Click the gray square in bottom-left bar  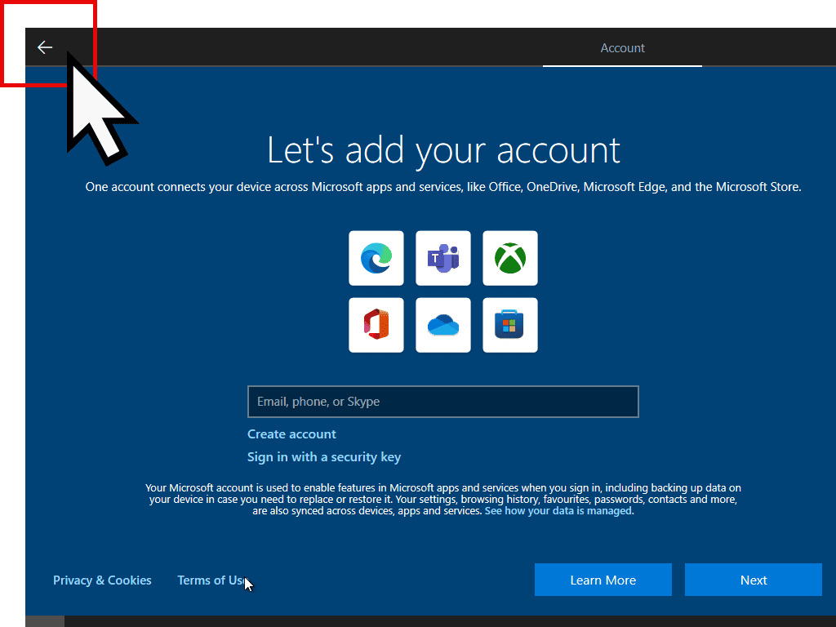(x=45, y=621)
